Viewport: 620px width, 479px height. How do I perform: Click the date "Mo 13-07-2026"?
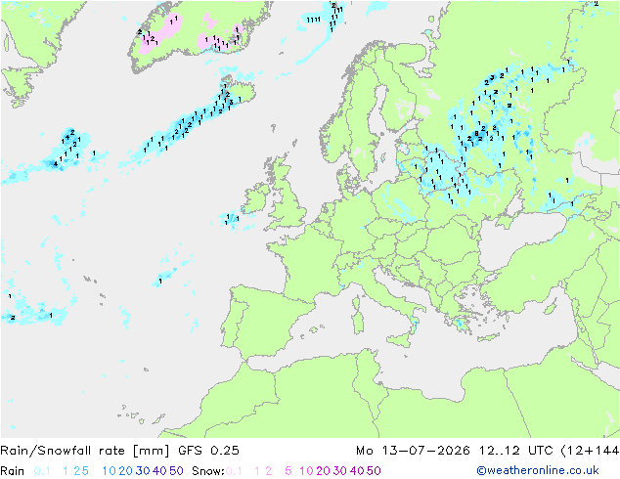(x=413, y=451)
